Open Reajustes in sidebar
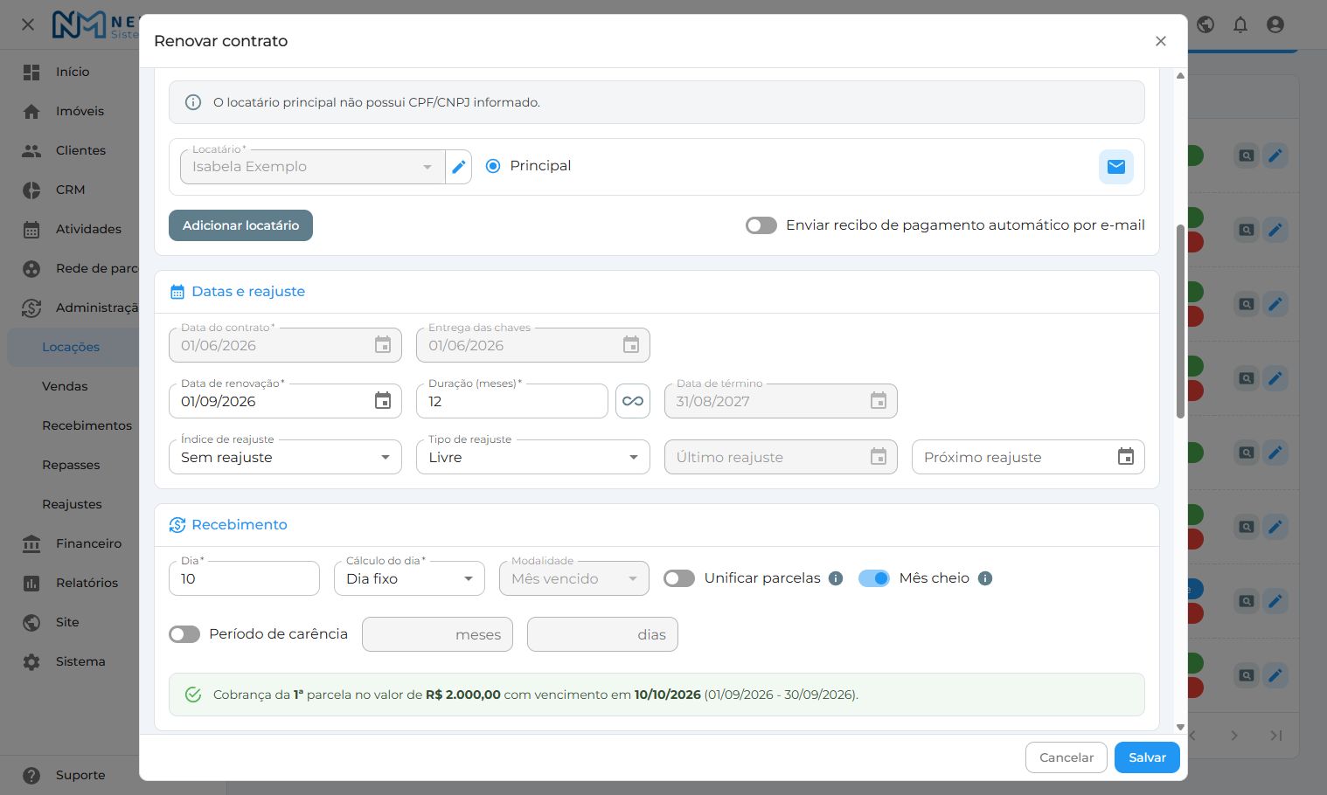This screenshot has height=795, width=1327. 72,504
